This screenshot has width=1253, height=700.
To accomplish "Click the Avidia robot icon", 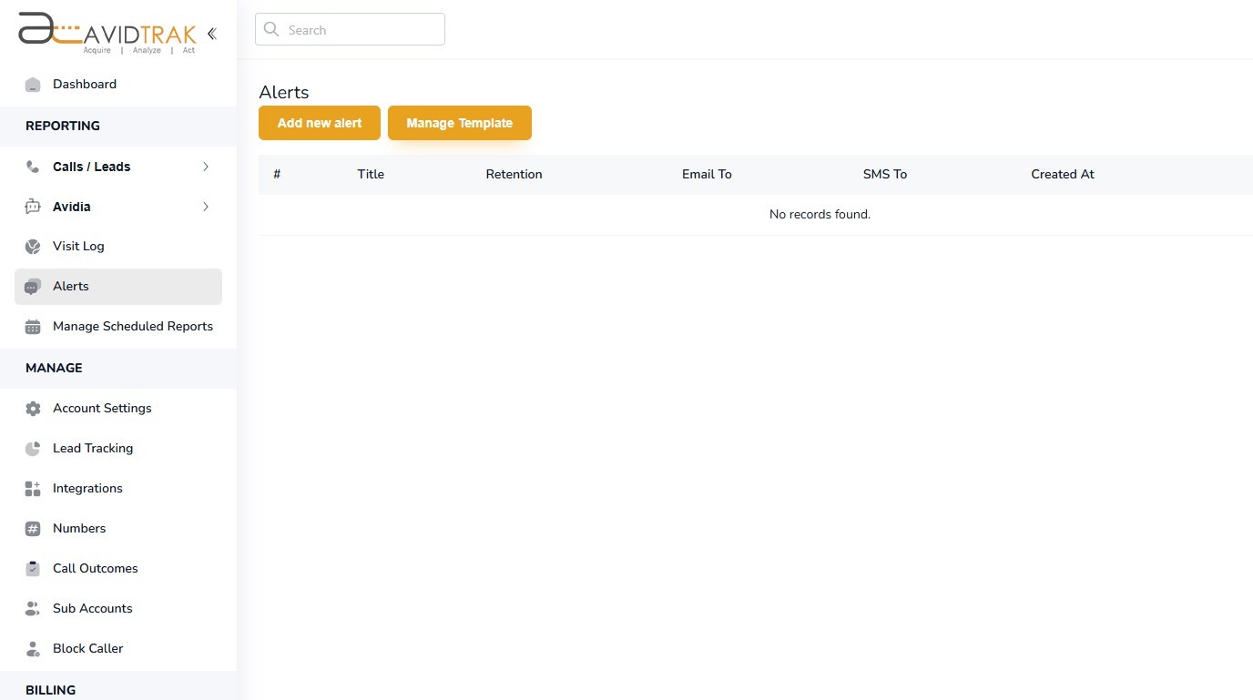I will pos(33,207).
